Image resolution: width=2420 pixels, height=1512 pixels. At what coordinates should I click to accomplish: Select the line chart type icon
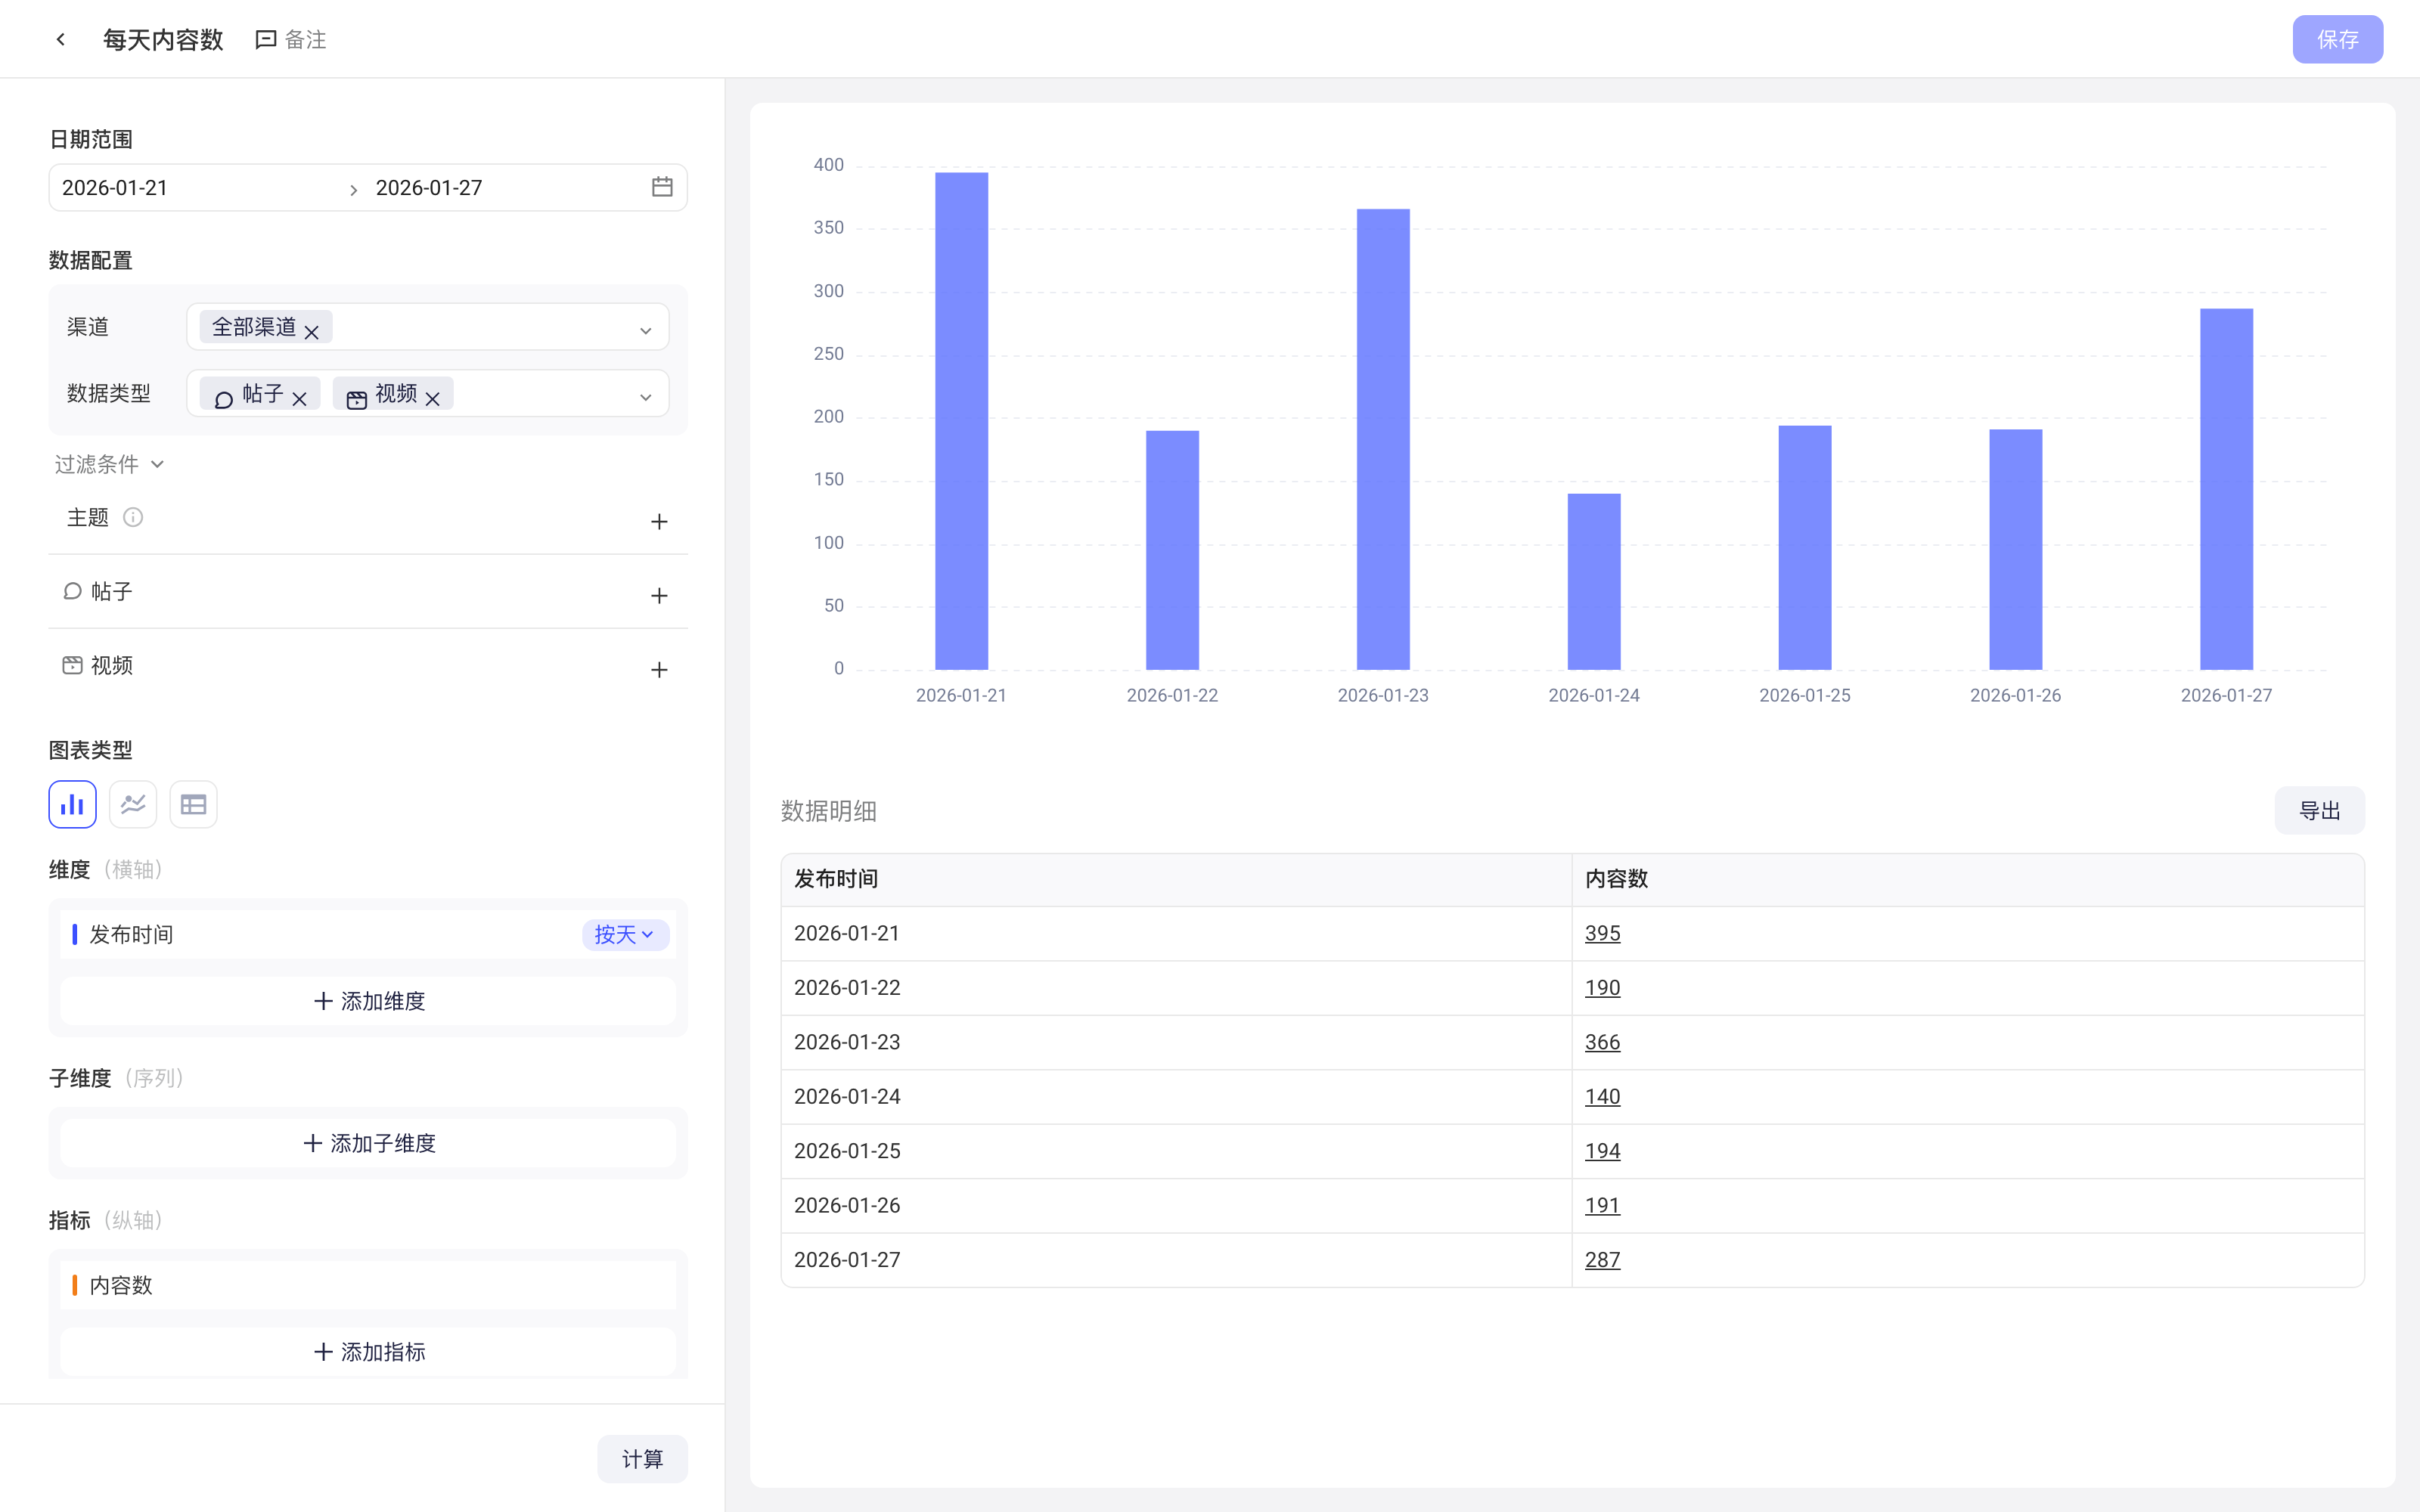tap(133, 804)
